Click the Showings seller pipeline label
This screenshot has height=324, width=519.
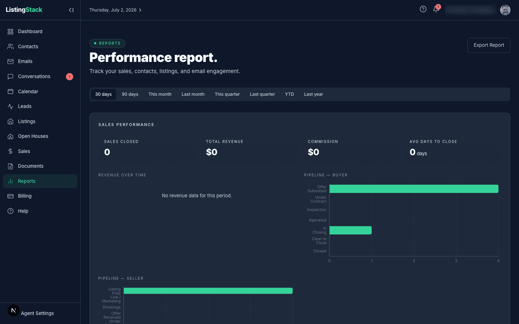pyautogui.click(x=111, y=307)
